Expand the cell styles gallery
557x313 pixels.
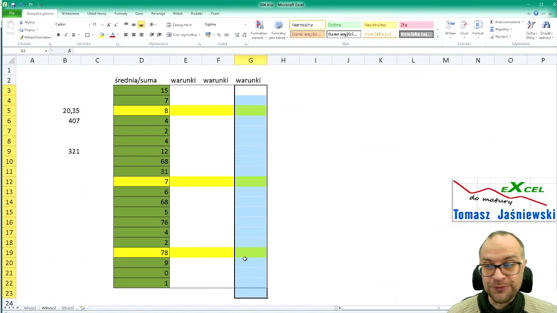point(437,37)
